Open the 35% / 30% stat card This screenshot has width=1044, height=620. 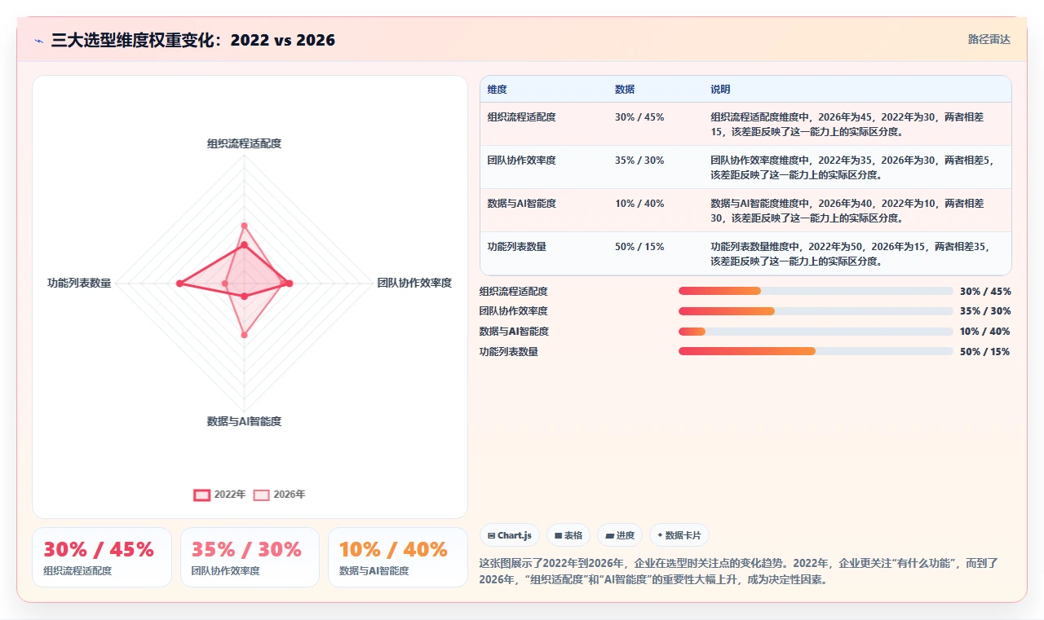click(x=250, y=557)
